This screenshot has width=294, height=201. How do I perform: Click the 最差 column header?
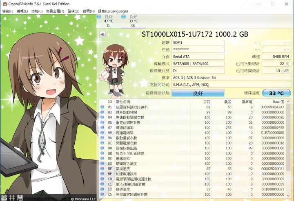(x=222, y=102)
